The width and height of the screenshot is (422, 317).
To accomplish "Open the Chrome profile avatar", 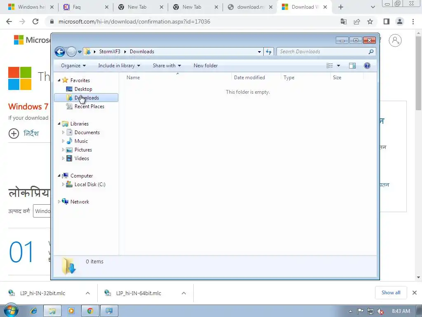I will click(400, 21).
